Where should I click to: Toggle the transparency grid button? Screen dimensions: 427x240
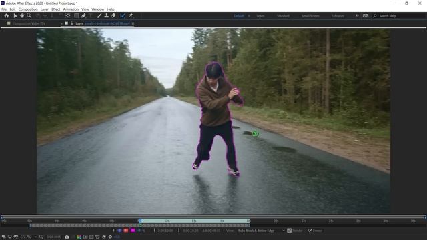(91, 237)
